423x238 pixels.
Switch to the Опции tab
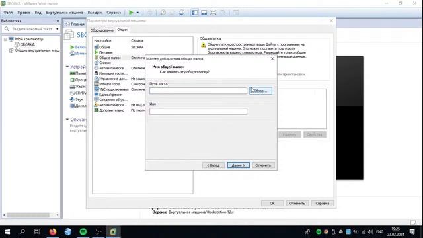[122, 30]
